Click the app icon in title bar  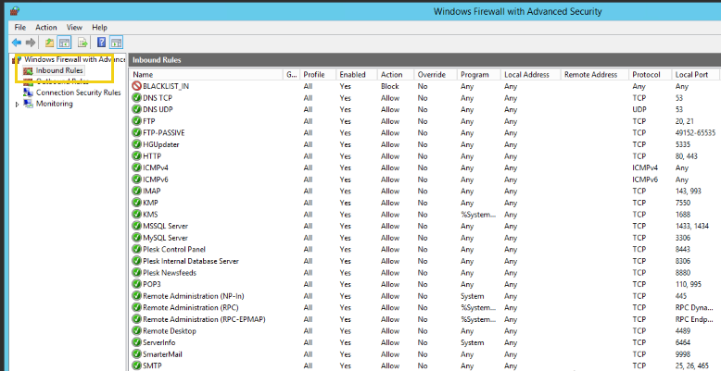[x=15, y=11]
